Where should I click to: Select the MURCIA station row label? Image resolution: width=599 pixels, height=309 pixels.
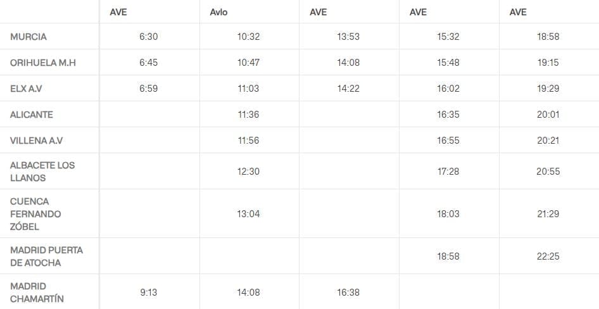tap(28, 37)
